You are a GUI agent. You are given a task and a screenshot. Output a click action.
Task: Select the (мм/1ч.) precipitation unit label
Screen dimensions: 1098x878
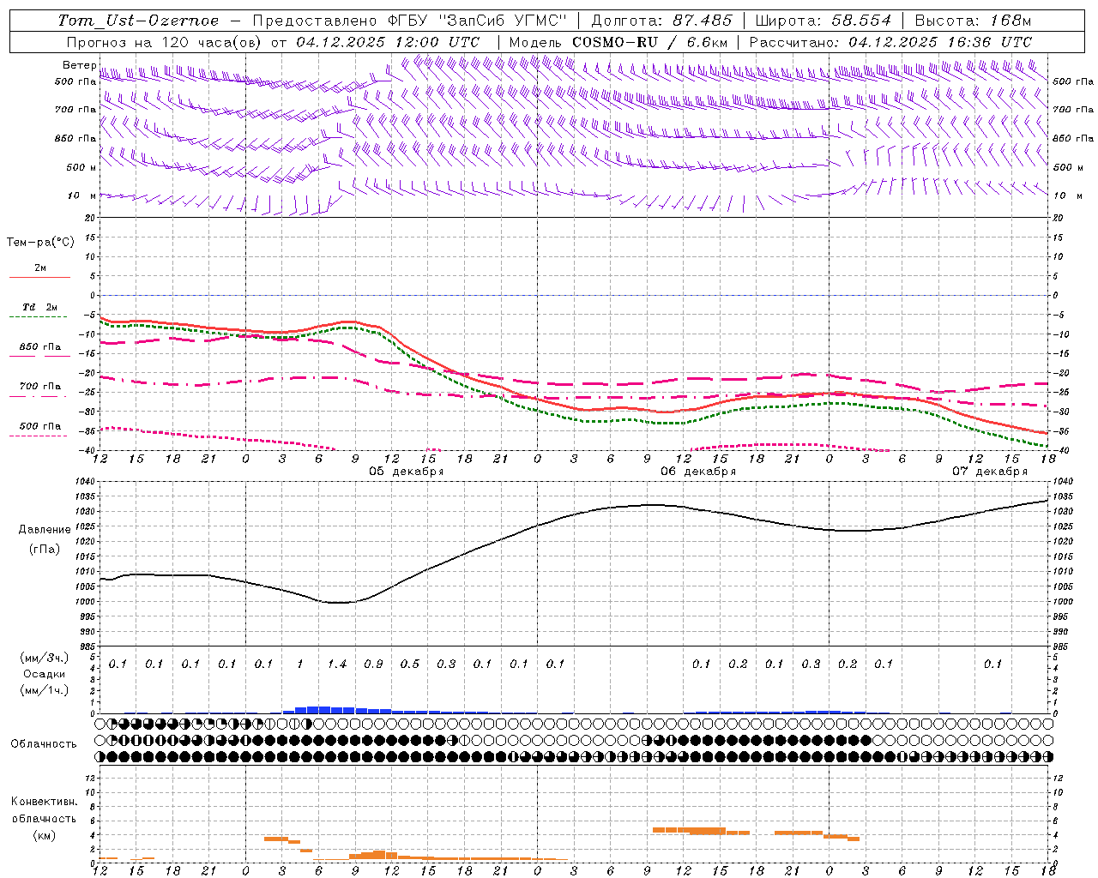point(43,690)
